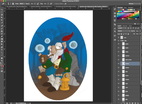The height and width of the screenshot is (104, 142).
Task: Select the Zoom tool
Action: pos(2,61)
